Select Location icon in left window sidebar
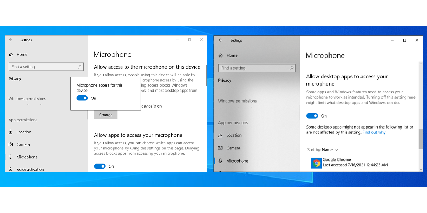 pos(11,132)
